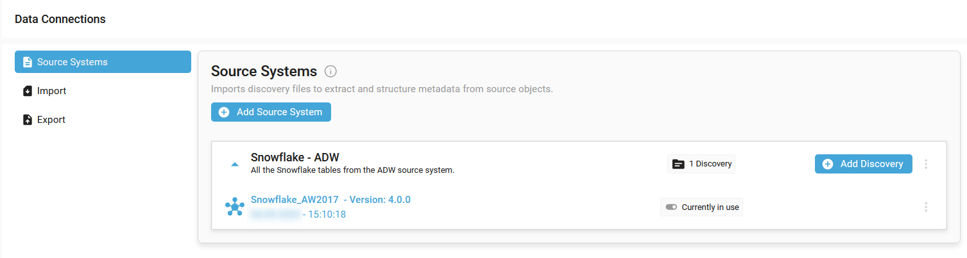Click the plus icon in Add Source System
Viewport: 967px width, 258px height.
pos(224,112)
